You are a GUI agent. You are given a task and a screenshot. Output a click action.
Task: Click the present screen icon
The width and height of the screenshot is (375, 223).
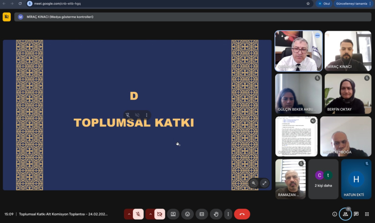tap(173, 214)
